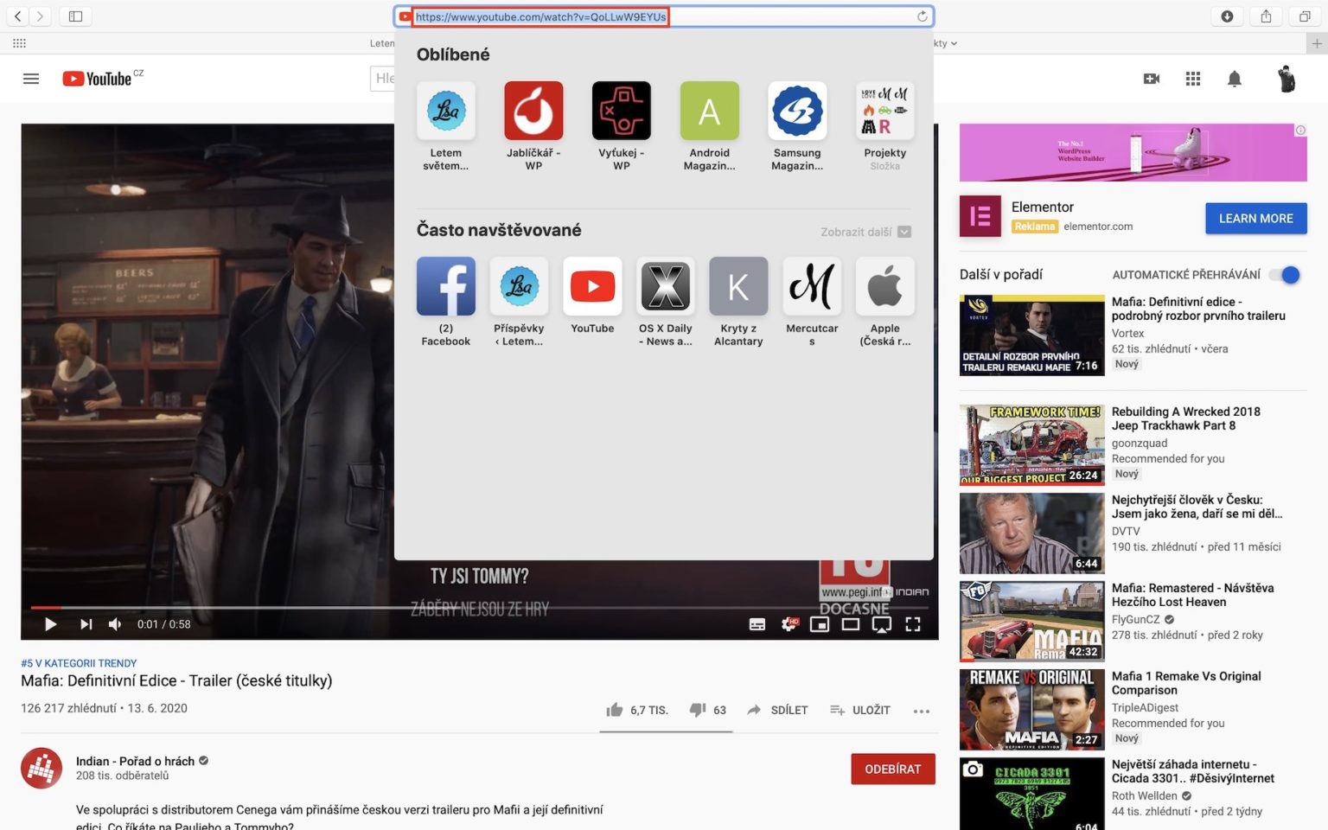Add new Safari tab plus button

pyautogui.click(x=1317, y=43)
